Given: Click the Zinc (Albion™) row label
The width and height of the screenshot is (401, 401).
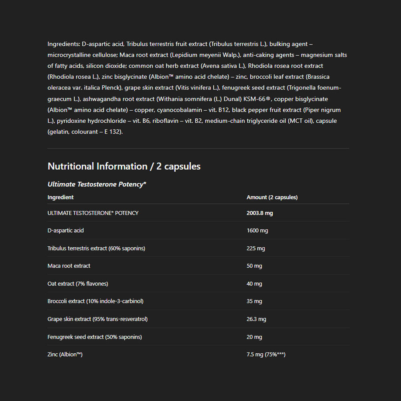Looking at the screenshot, I should [x=65, y=354].
